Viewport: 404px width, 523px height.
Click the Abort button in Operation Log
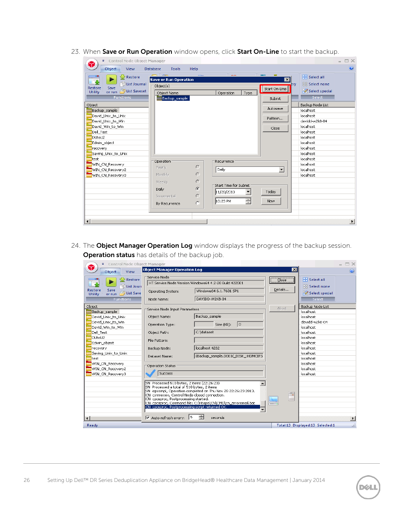(x=282, y=308)
